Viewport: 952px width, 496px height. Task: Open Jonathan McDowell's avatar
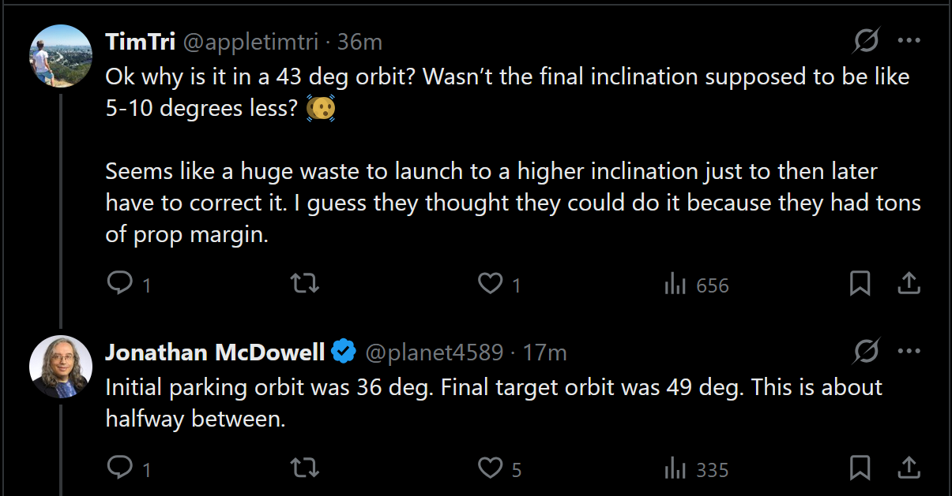[x=61, y=367]
